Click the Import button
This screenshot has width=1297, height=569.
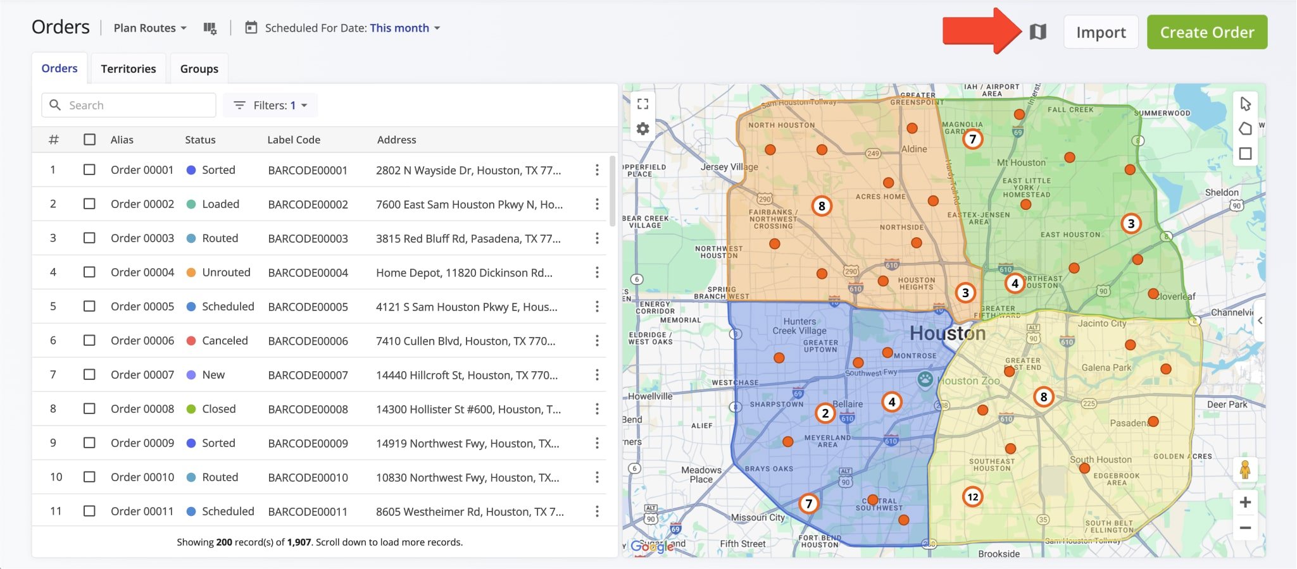(x=1101, y=32)
